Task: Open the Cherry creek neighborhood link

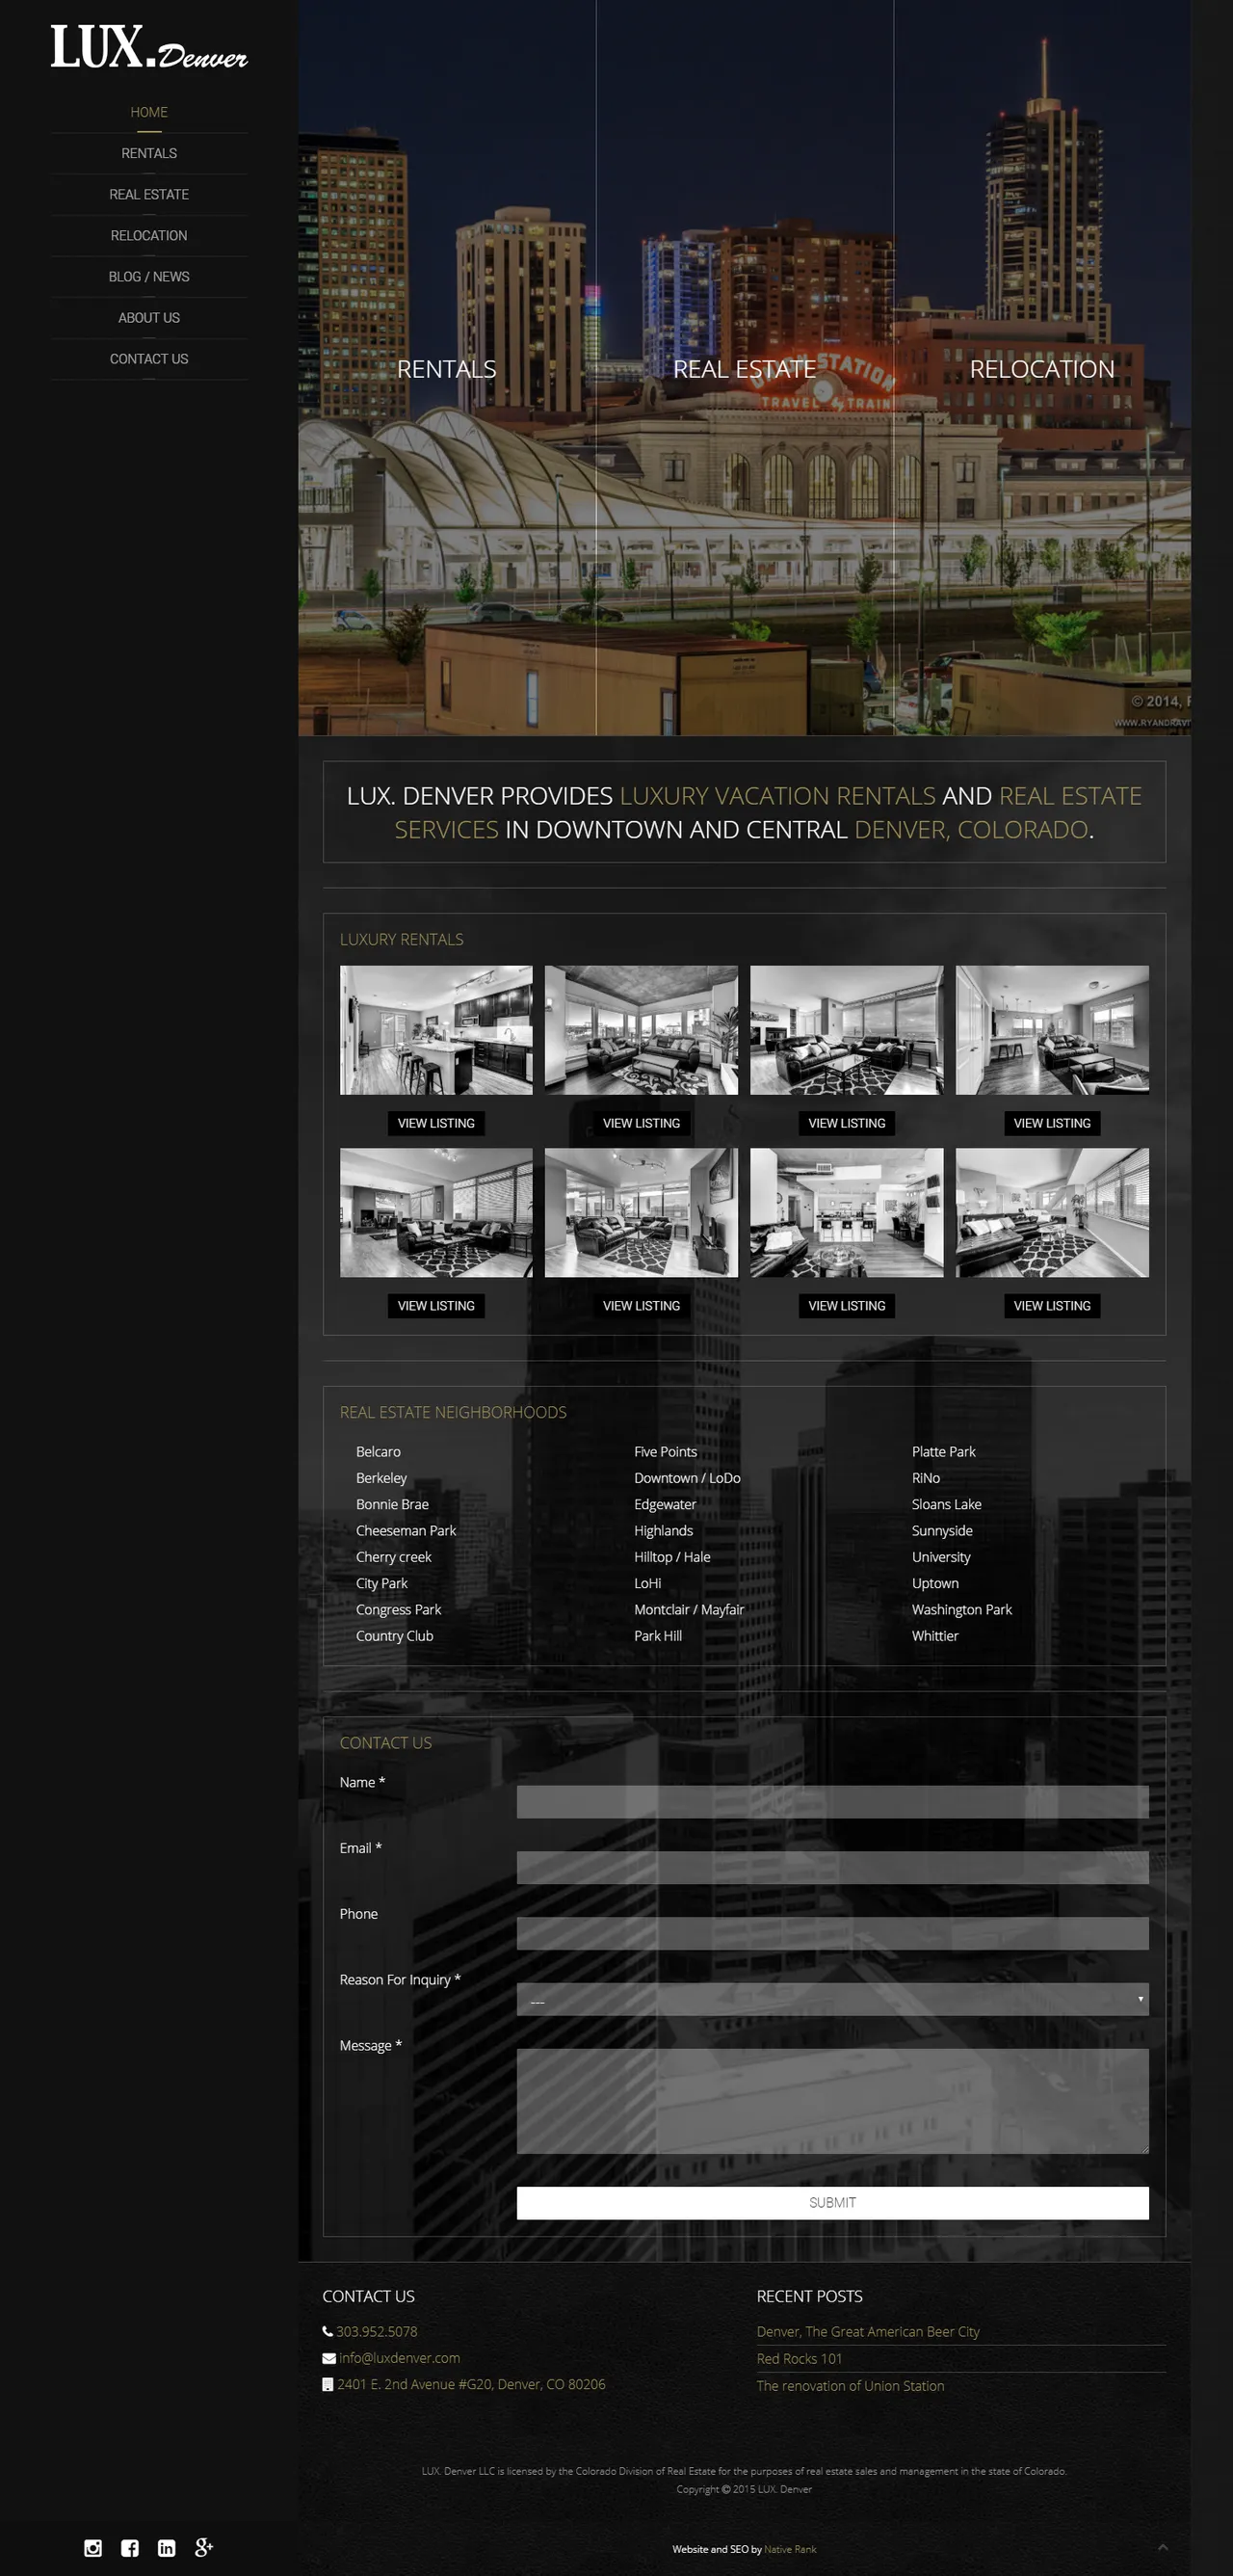Action: pos(394,1557)
